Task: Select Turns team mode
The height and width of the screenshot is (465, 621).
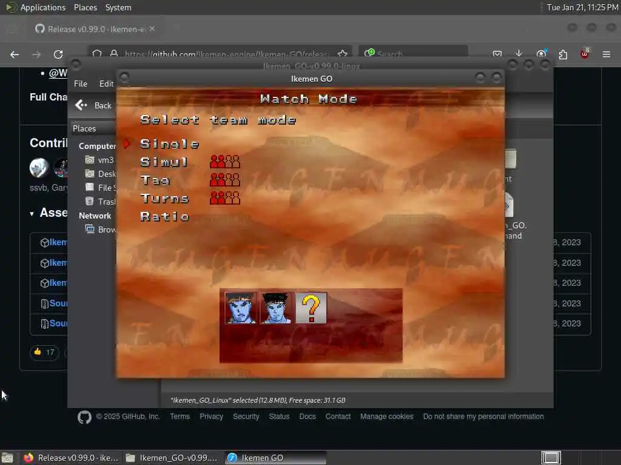Action: click(x=164, y=198)
